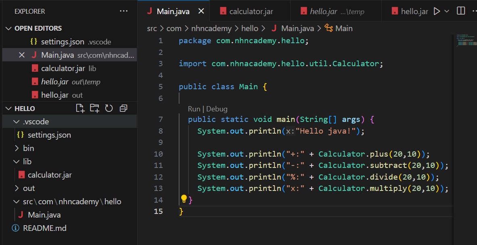Collapse the src\com\nhncademy\hello folder
This screenshot has width=477, height=245.
16,202
